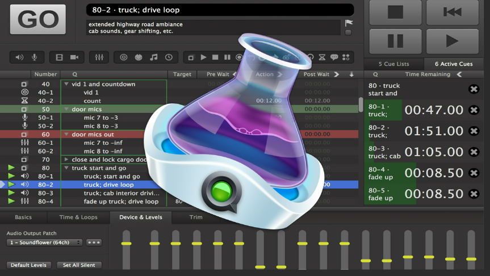Click group icon on cue 70 row
This screenshot has width=490, height=276.
(24, 160)
